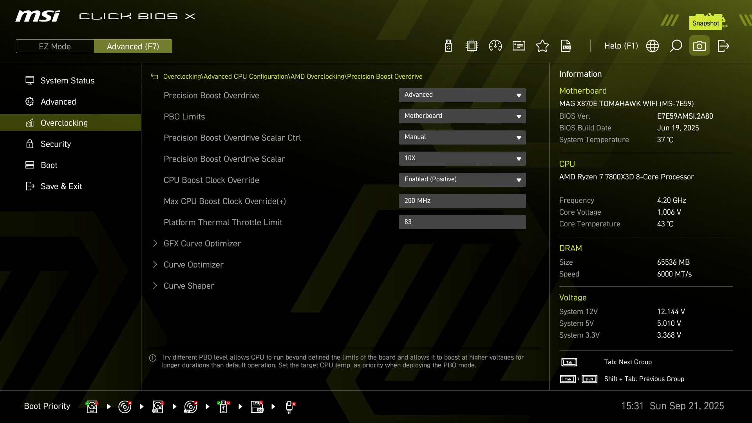Open the speedometer hardware monitor icon
The width and height of the screenshot is (752, 423).
tap(495, 46)
